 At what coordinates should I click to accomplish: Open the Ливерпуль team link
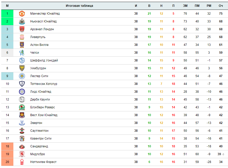coord(38,37)
